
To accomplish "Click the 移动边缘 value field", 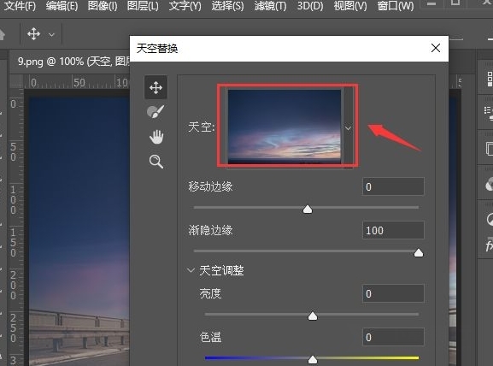I will (393, 186).
